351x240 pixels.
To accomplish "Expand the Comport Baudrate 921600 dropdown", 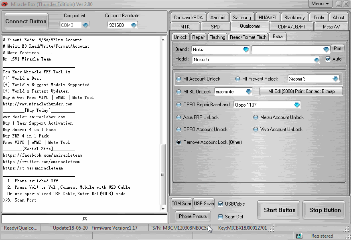I will 134,25.
